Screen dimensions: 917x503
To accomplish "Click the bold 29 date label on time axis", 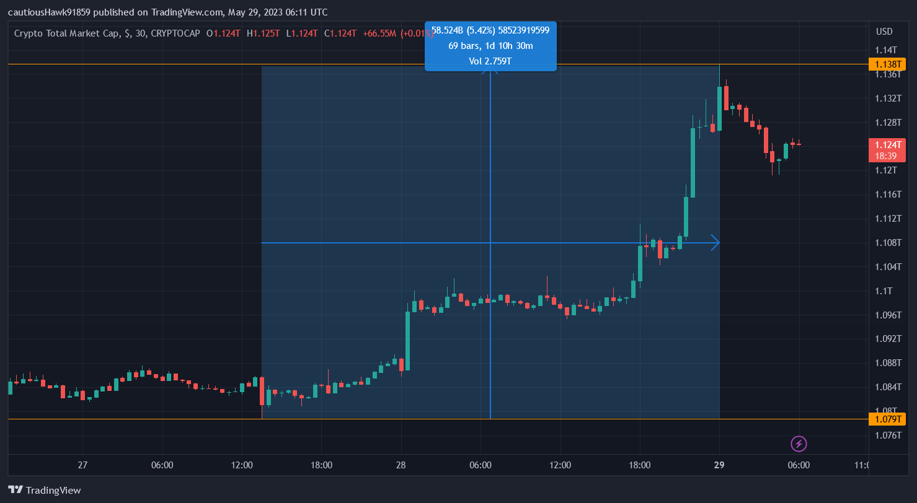I will tap(719, 465).
